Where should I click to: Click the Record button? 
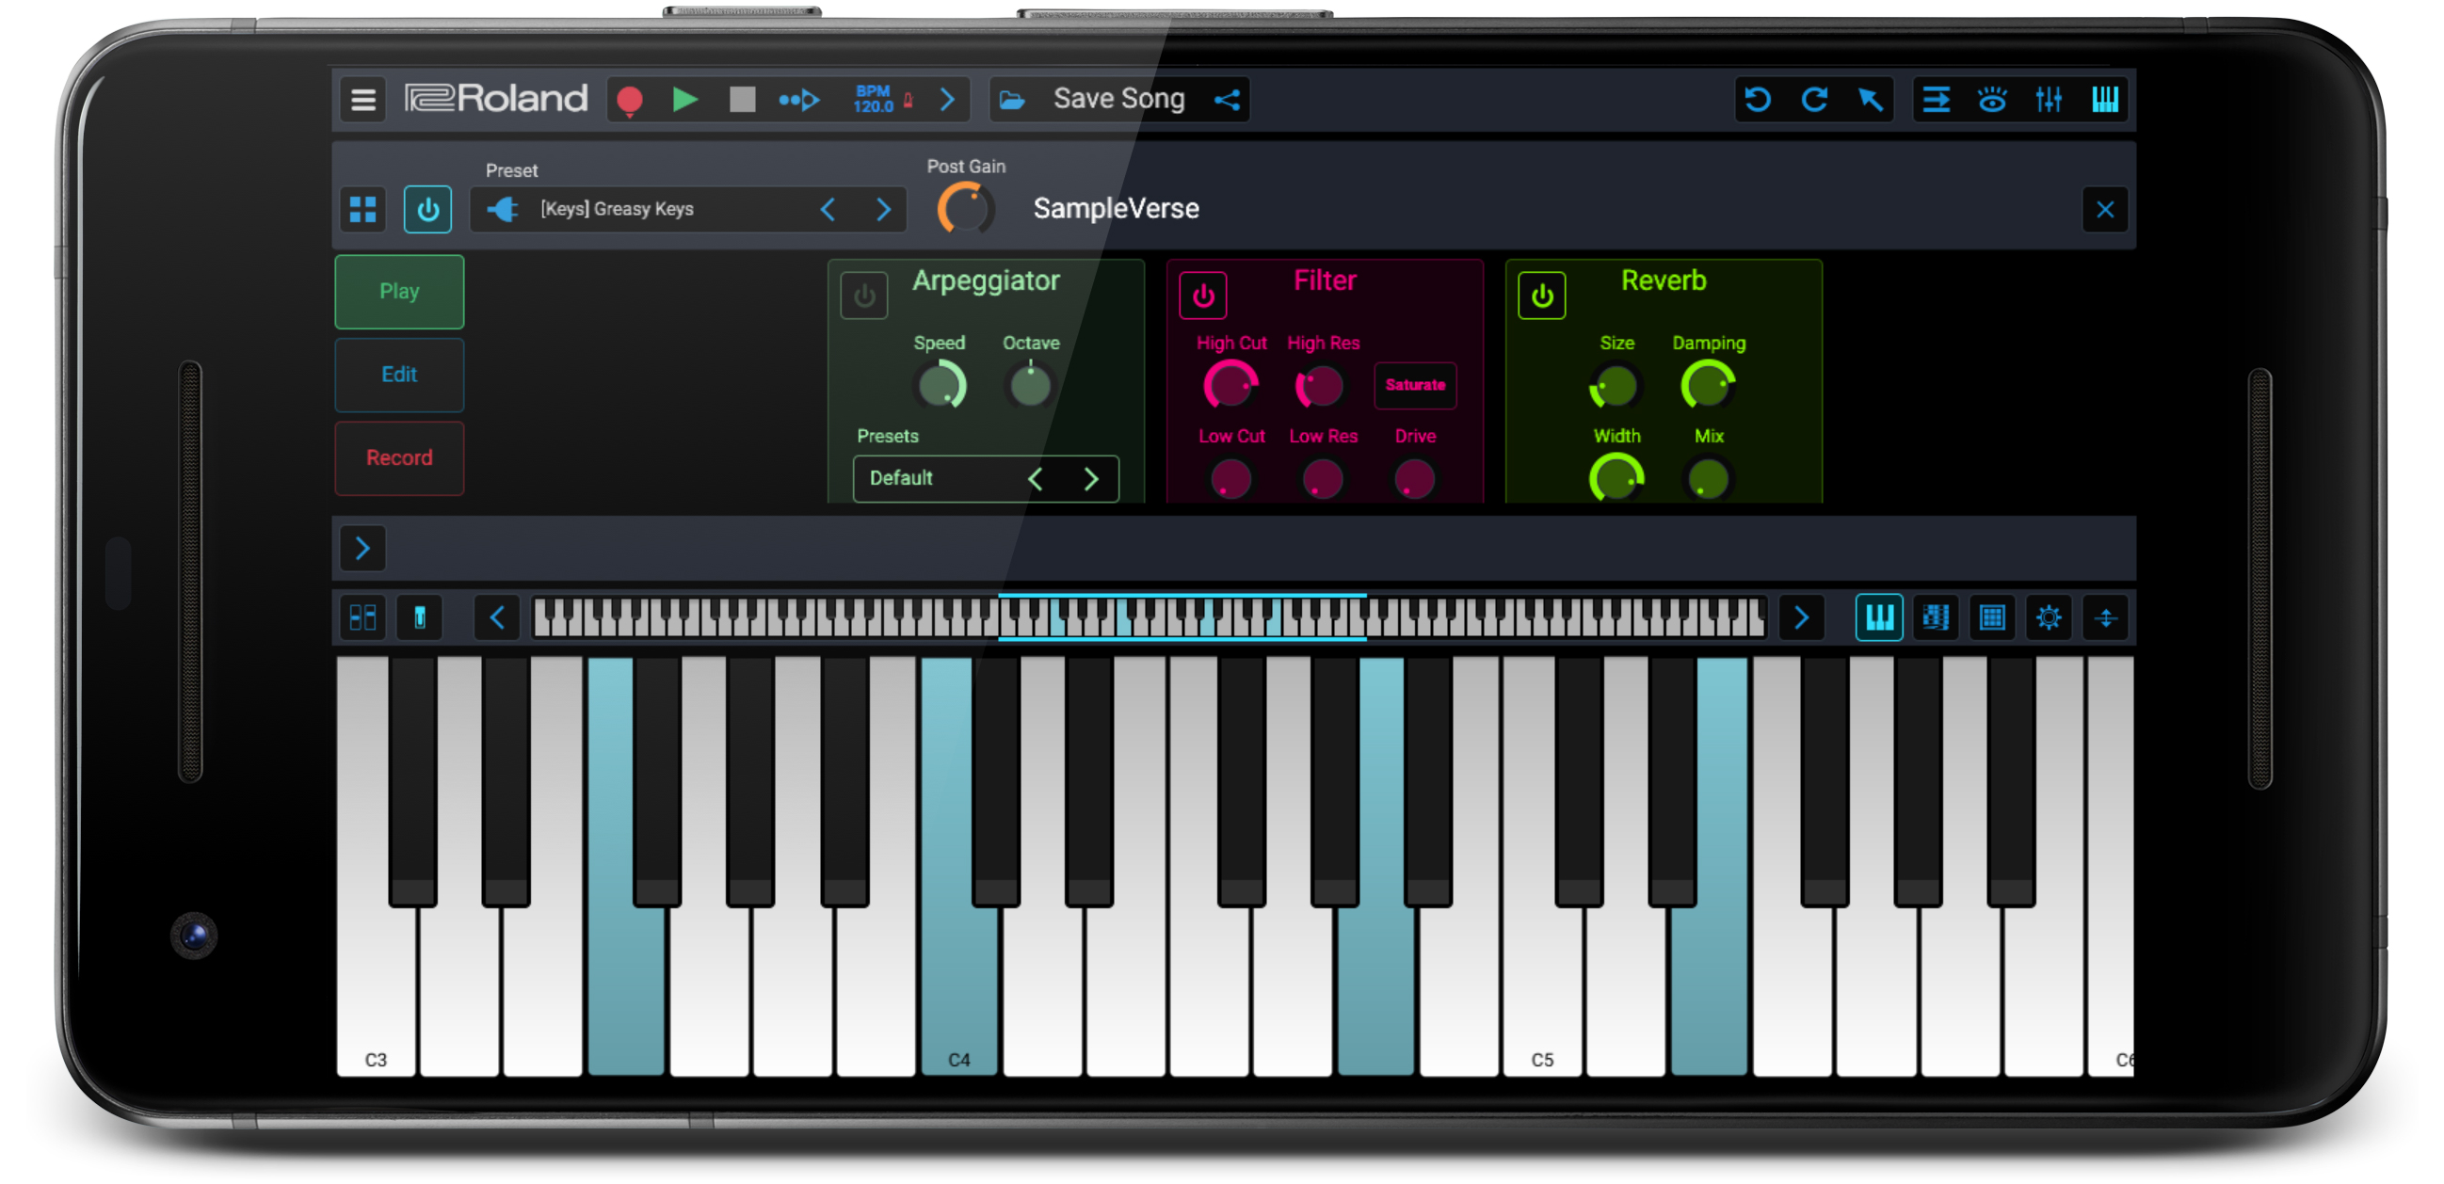pos(398,458)
